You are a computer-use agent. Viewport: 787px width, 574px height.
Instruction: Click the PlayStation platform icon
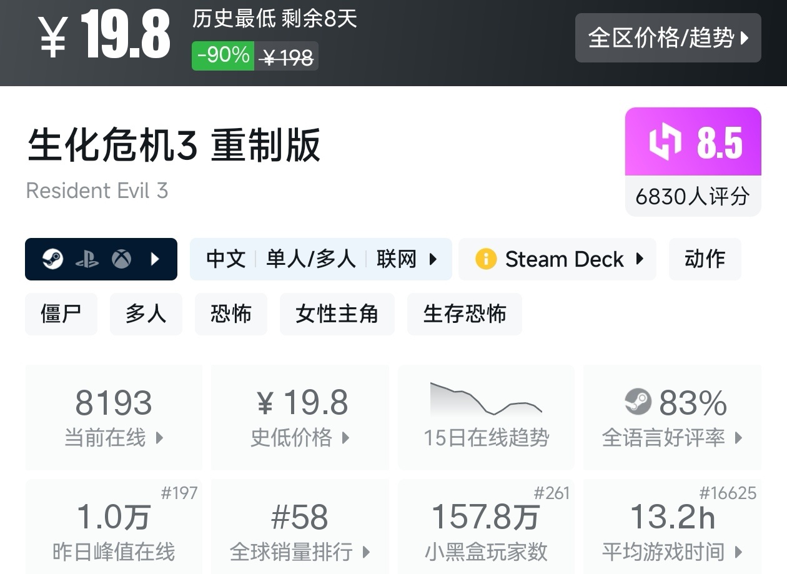[87, 259]
